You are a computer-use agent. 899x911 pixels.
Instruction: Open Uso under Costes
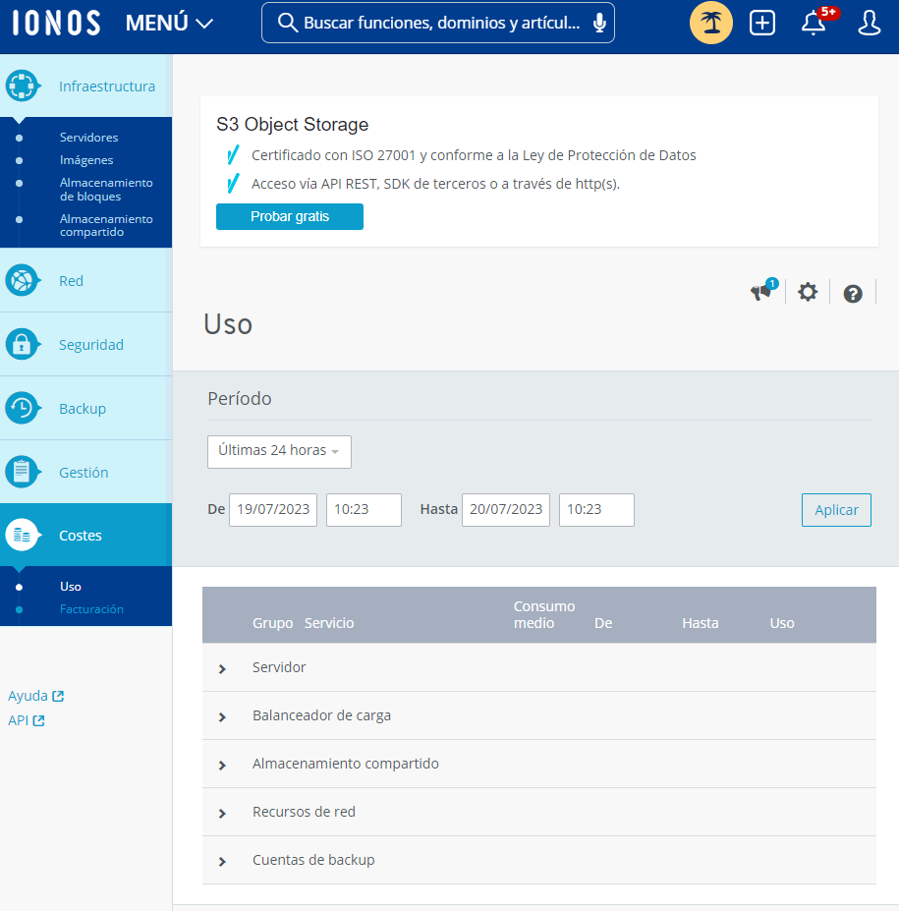pos(71,587)
